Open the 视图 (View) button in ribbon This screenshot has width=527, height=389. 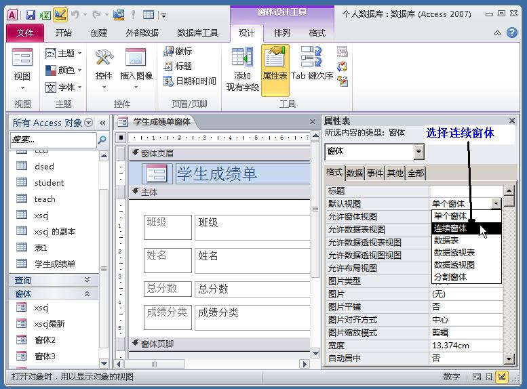point(22,70)
